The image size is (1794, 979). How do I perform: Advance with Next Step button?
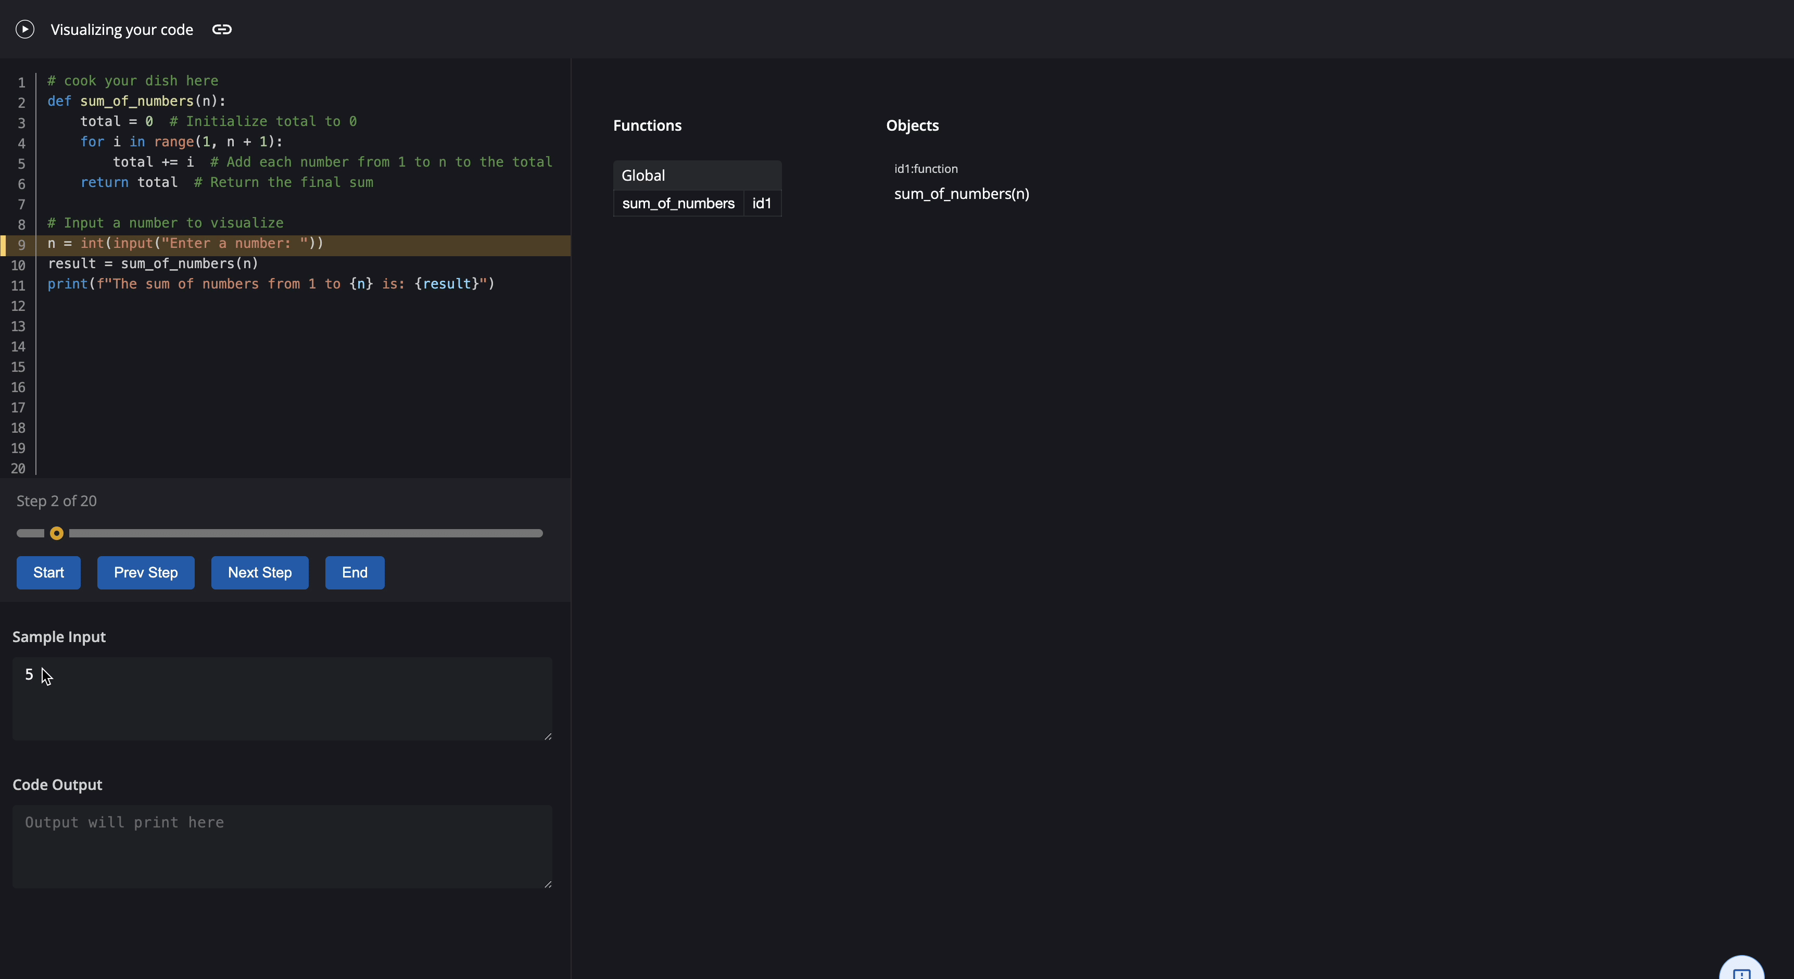[x=260, y=573]
